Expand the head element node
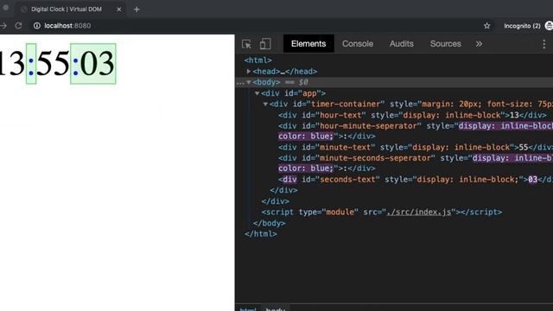This screenshot has width=553, height=311. [x=249, y=71]
